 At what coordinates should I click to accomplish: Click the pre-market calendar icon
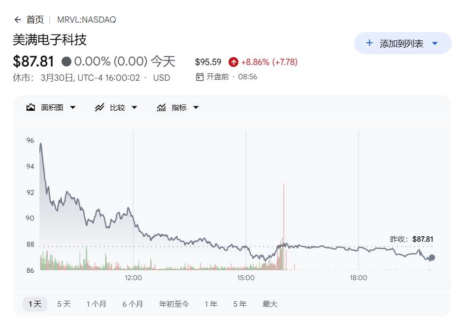[199, 77]
